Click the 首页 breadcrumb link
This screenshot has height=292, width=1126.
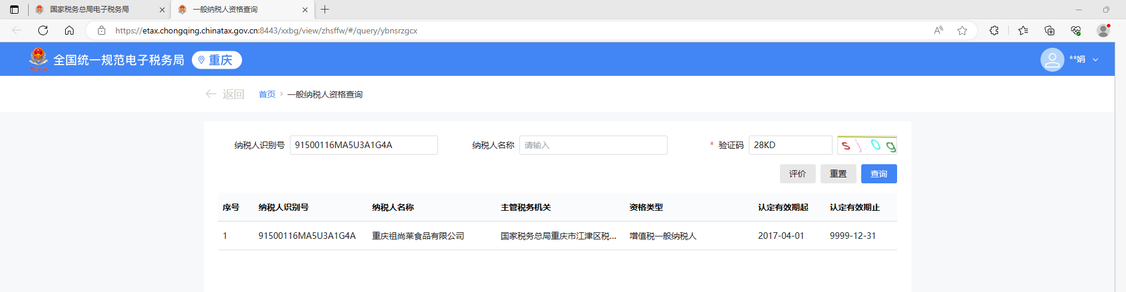click(x=267, y=94)
